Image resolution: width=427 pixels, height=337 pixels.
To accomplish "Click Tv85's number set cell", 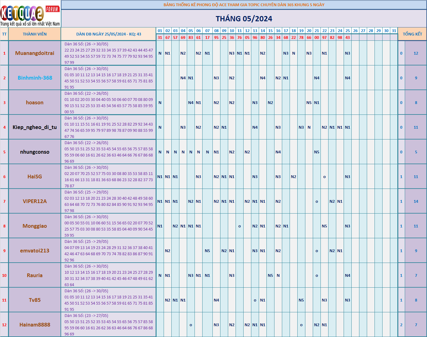I will (x=108, y=300).
